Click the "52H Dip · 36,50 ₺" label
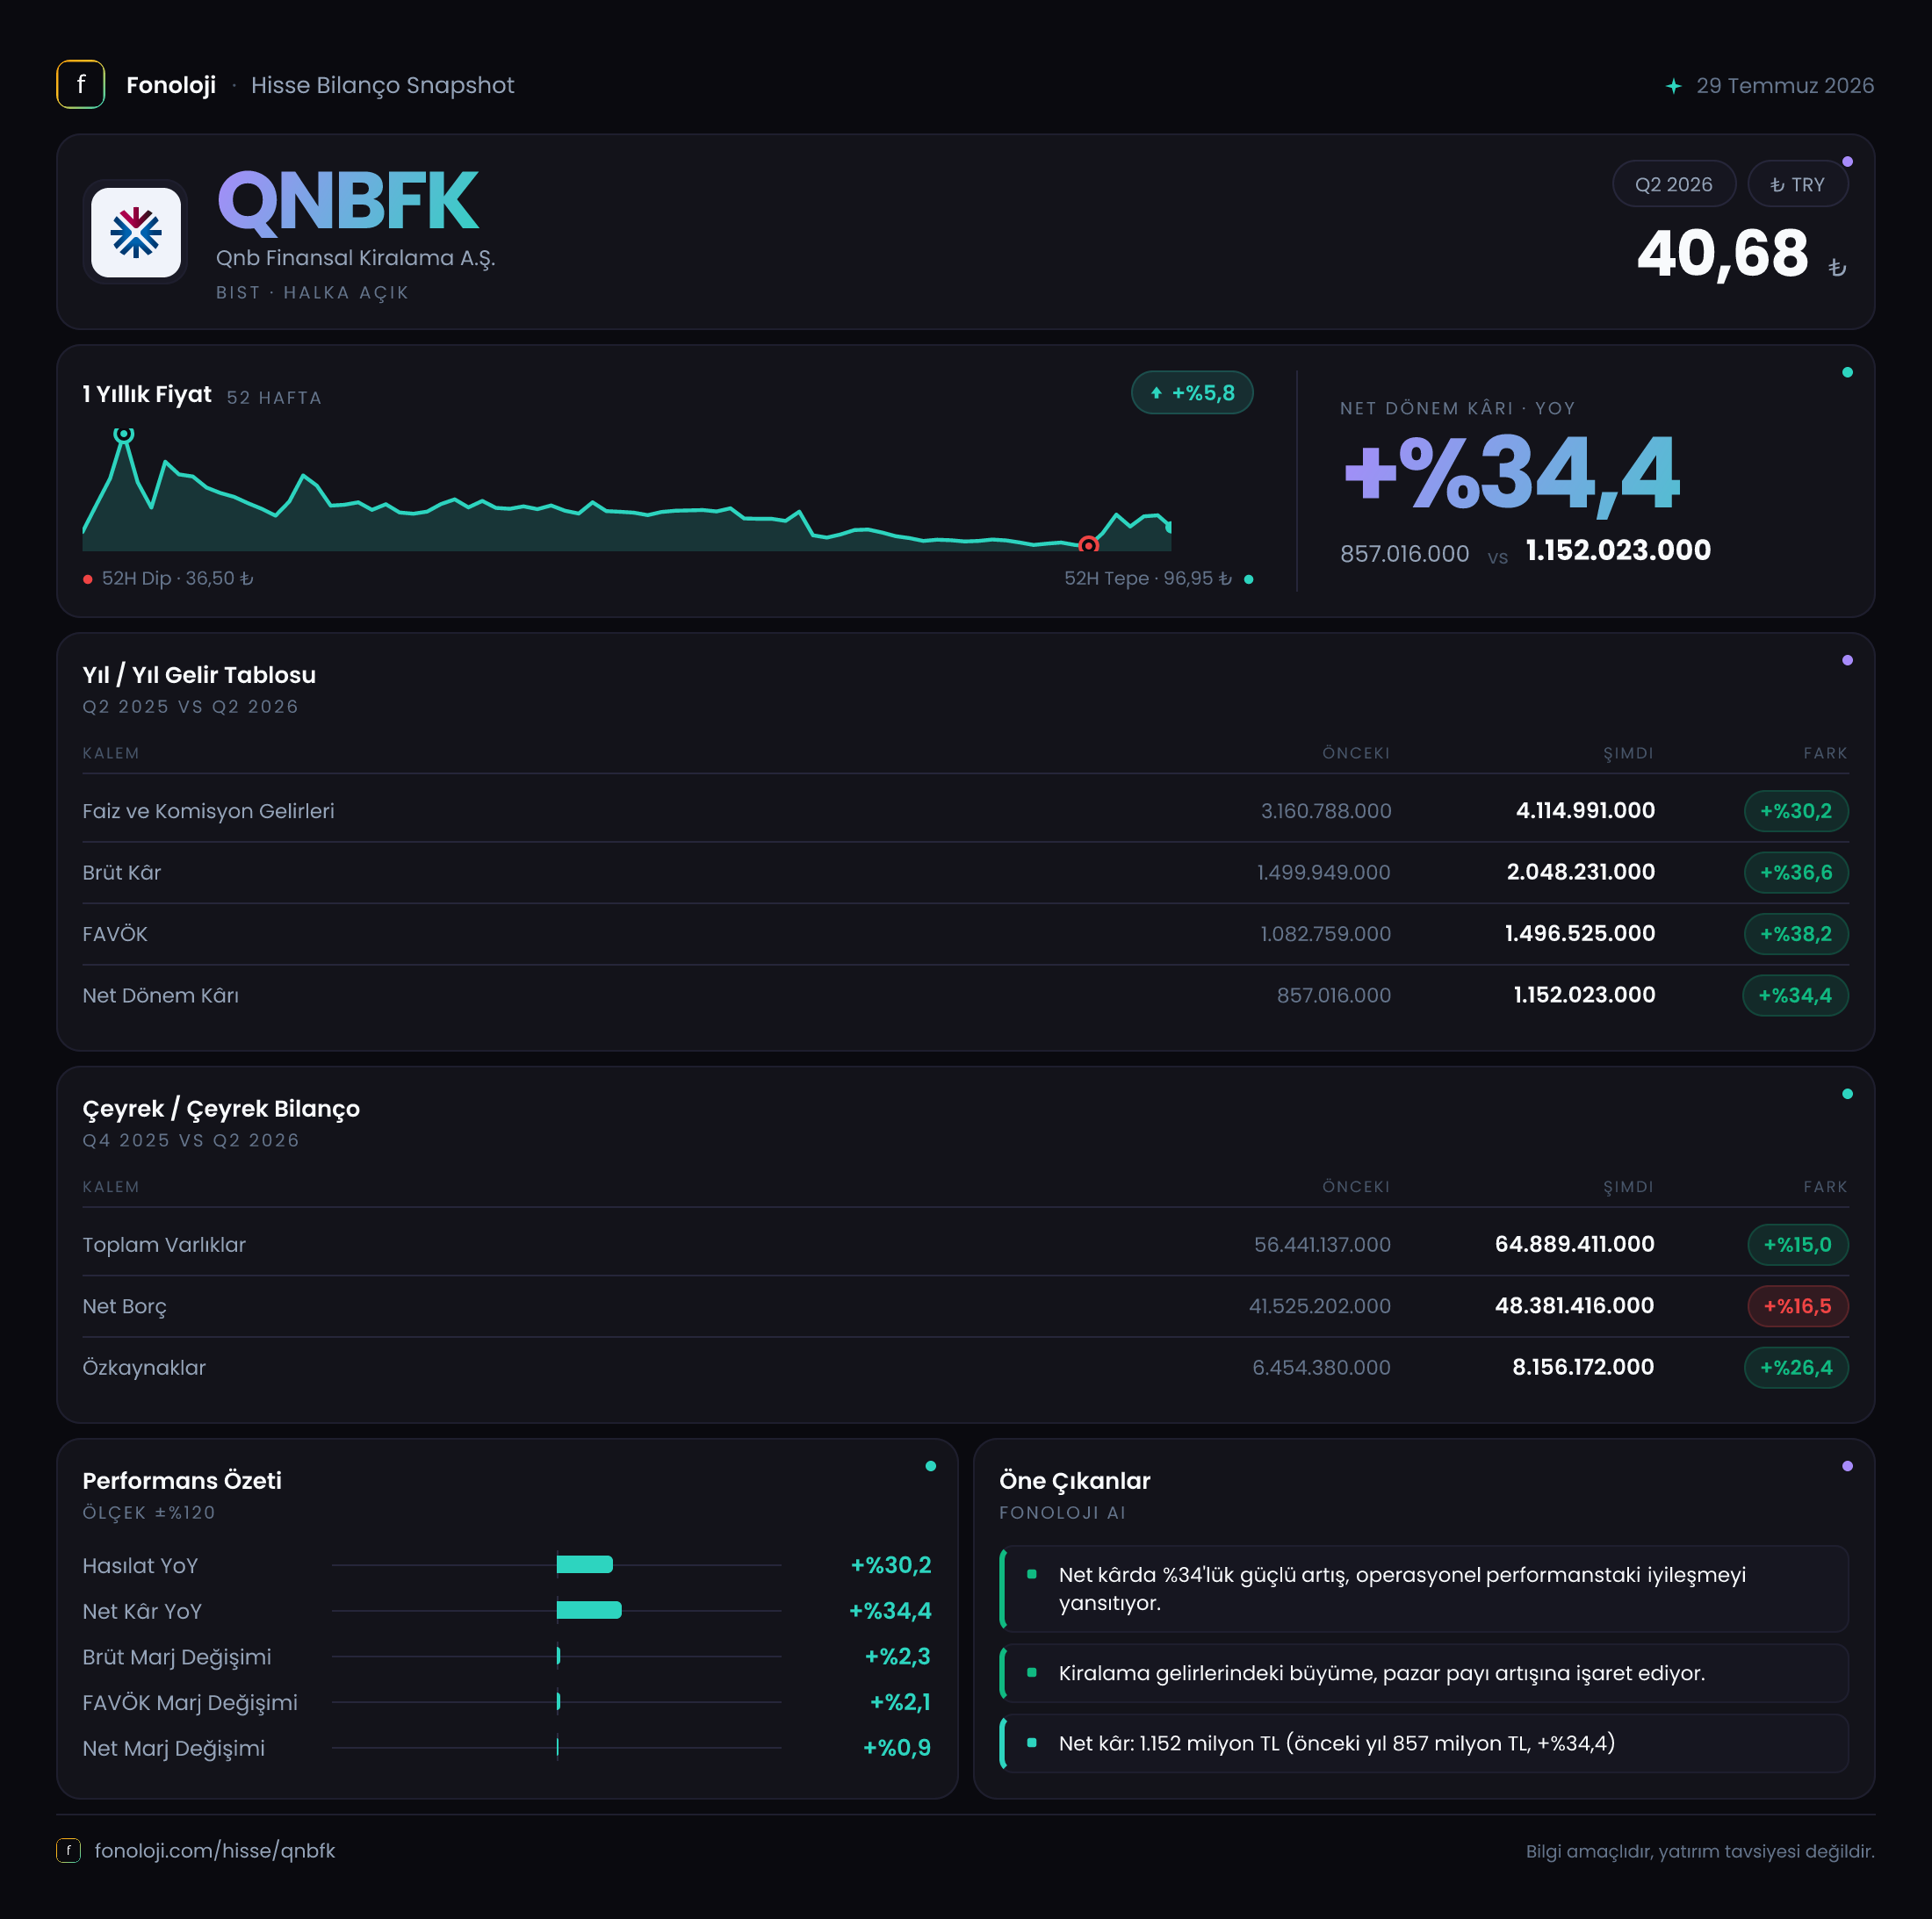This screenshot has width=1932, height=1919. pyautogui.click(x=178, y=579)
